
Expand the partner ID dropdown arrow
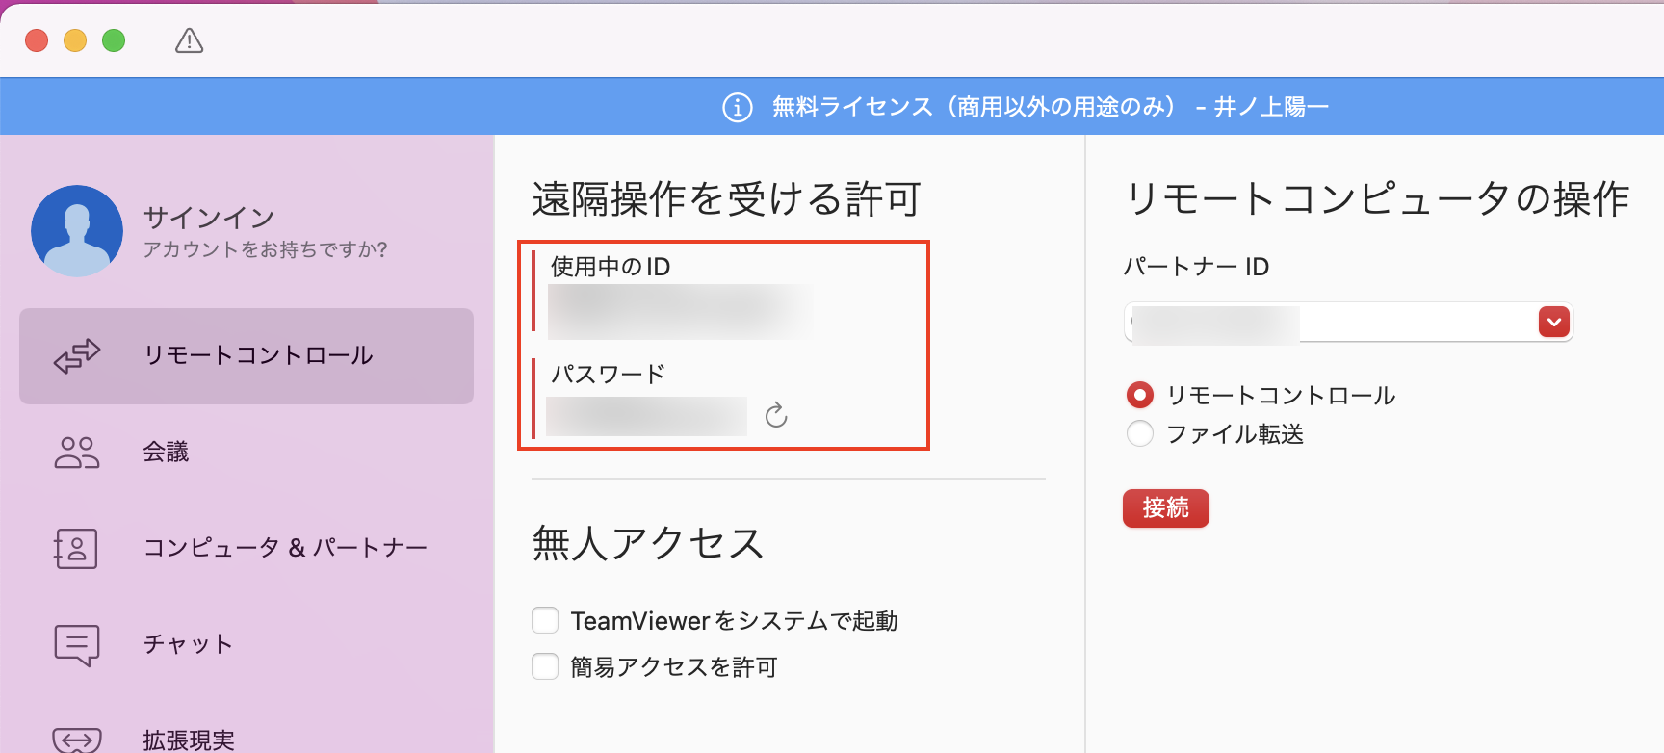pyautogui.click(x=1553, y=322)
